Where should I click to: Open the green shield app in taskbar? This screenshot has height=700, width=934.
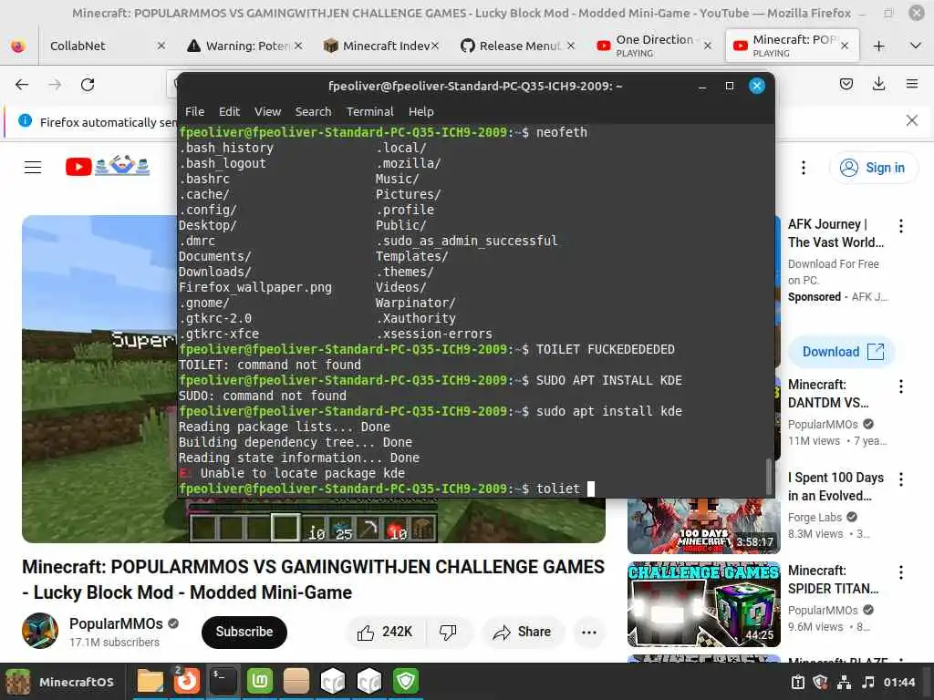tap(406, 681)
